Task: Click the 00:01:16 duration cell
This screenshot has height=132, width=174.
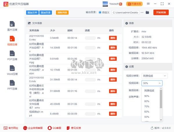Action: [72, 91]
